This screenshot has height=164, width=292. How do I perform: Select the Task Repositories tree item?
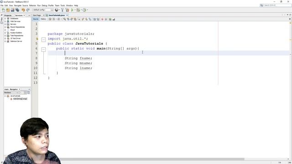(17, 36)
